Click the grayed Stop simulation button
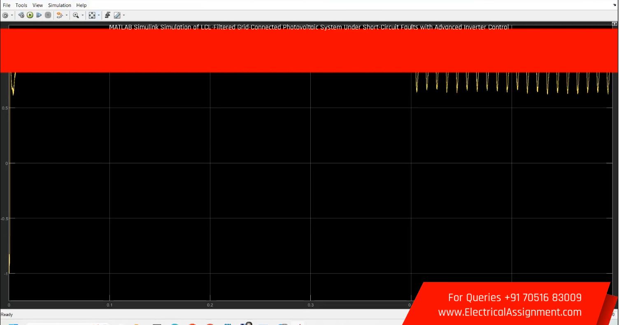The image size is (619, 325). click(48, 15)
